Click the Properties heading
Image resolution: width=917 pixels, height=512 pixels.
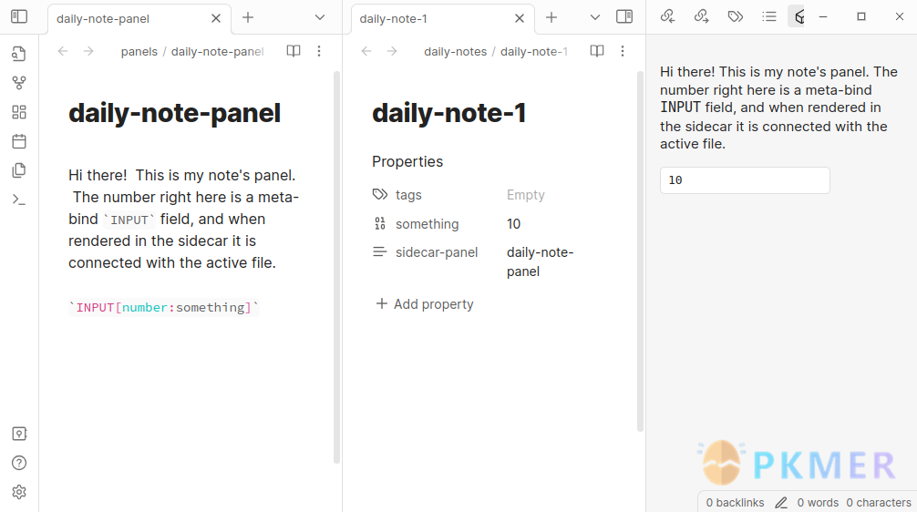tap(407, 161)
